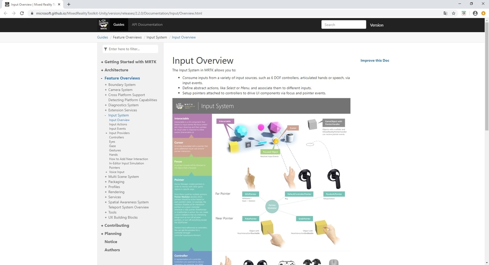
Task: Click the lock icon beside the URL
Action: 32,13
